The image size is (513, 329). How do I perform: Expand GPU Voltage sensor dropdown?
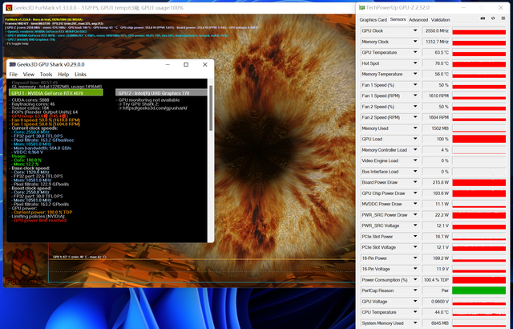[x=415, y=301]
